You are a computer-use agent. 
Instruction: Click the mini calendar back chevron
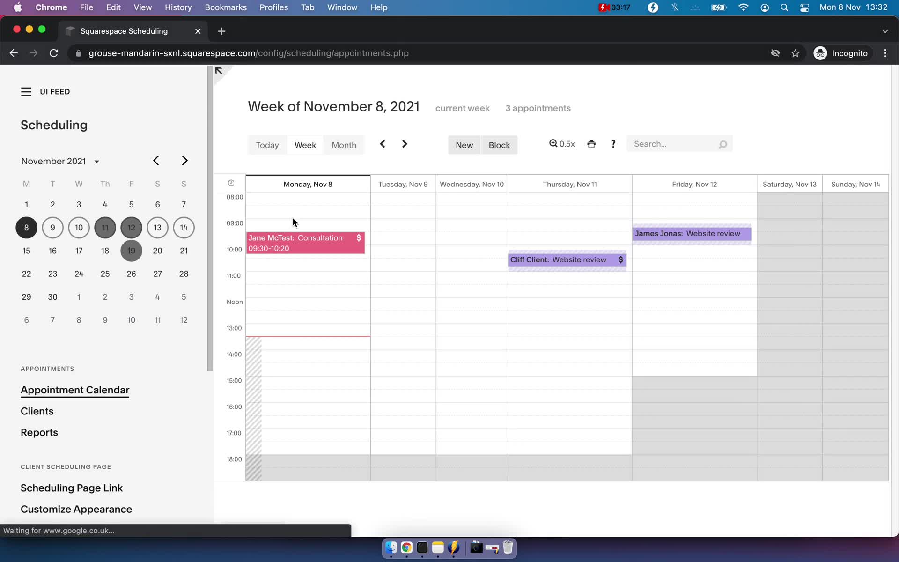(x=156, y=161)
